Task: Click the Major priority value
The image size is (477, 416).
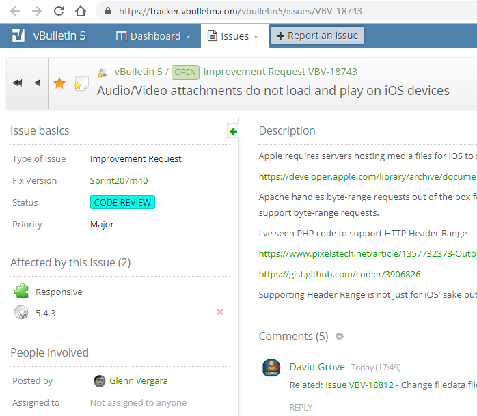Action: click(102, 225)
